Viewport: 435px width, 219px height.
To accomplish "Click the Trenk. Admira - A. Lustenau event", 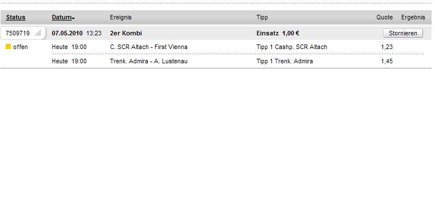I will (x=148, y=61).
